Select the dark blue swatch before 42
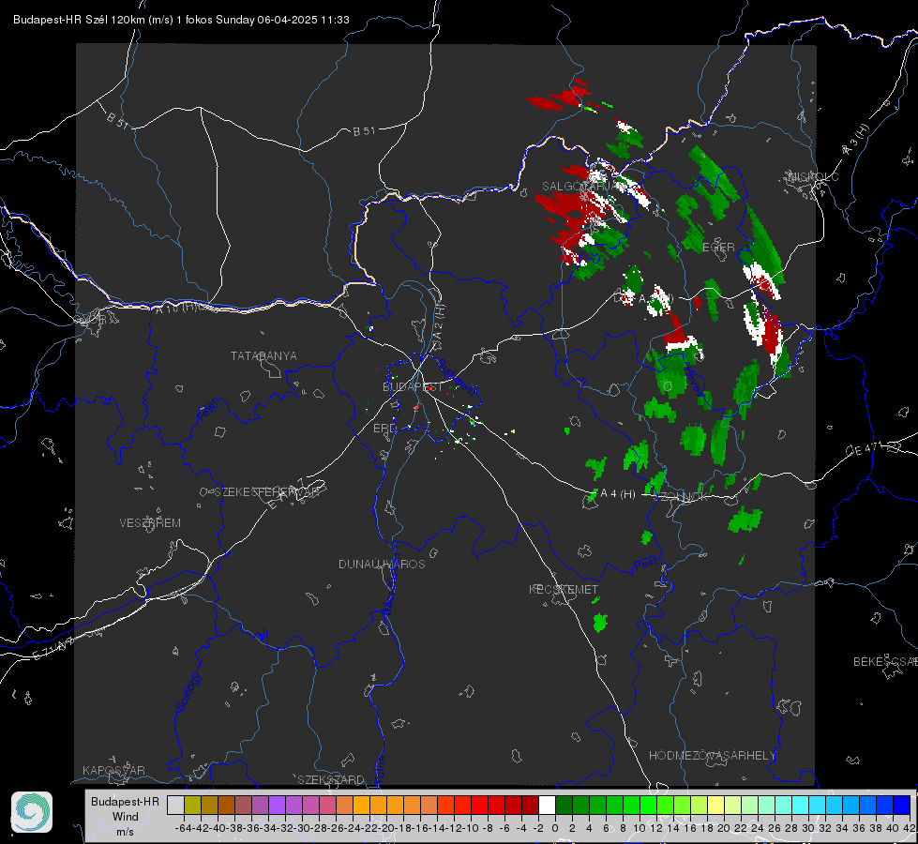918x844 pixels. [x=902, y=805]
